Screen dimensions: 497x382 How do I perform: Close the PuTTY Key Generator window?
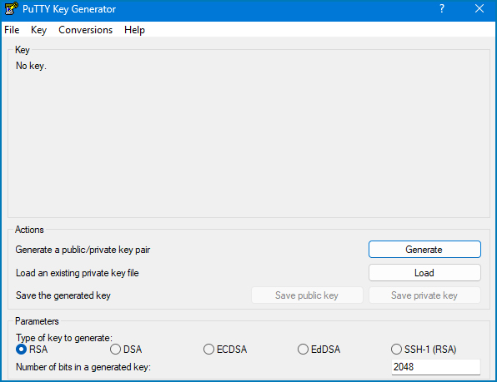pos(479,8)
